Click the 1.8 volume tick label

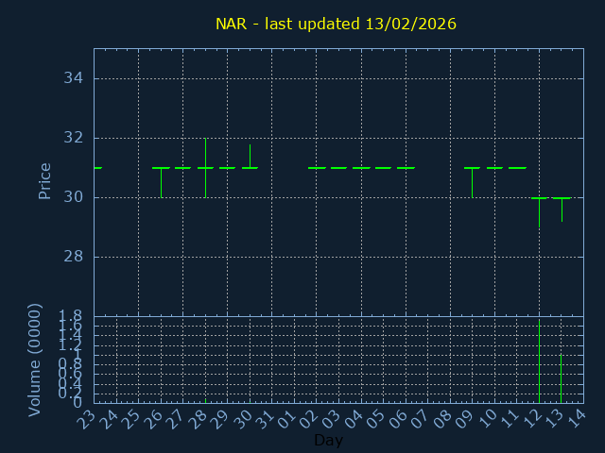[x=72, y=316]
